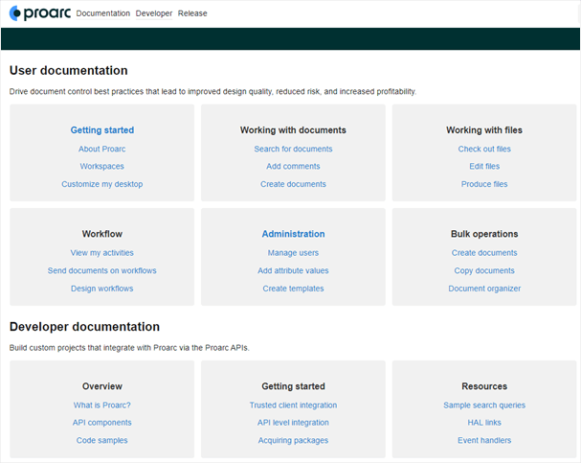Open the Create templates link
Image resolution: width=581 pixels, height=463 pixels.
(293, 289)
